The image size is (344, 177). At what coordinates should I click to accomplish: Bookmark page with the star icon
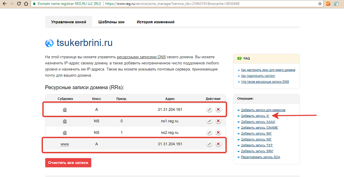point(320,3)
